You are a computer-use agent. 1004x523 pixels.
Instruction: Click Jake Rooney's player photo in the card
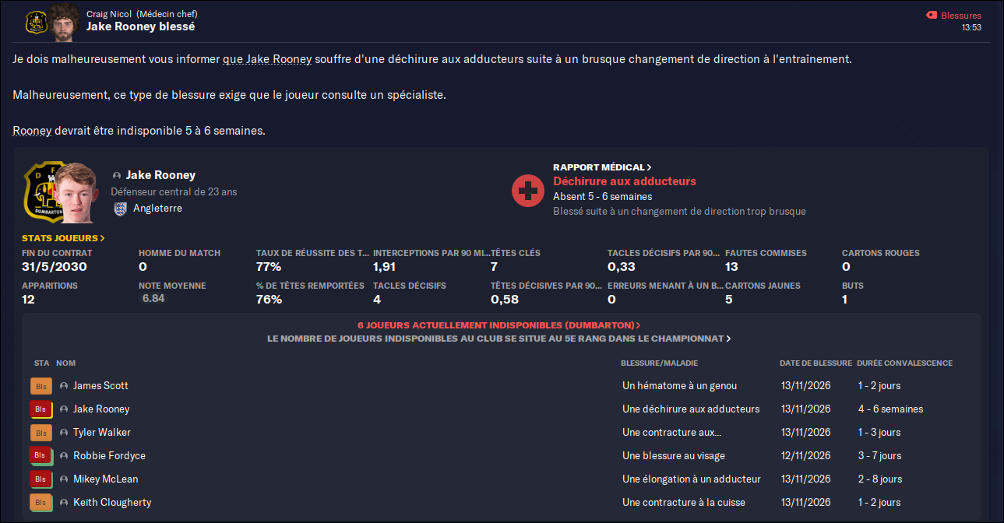coord(76,194)
